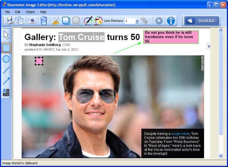Image resolution: width=228 pixels, height=167 pixels.
Task: Click the highlighted 'Tom Cruise' rectangle
Action: (82, 37)
